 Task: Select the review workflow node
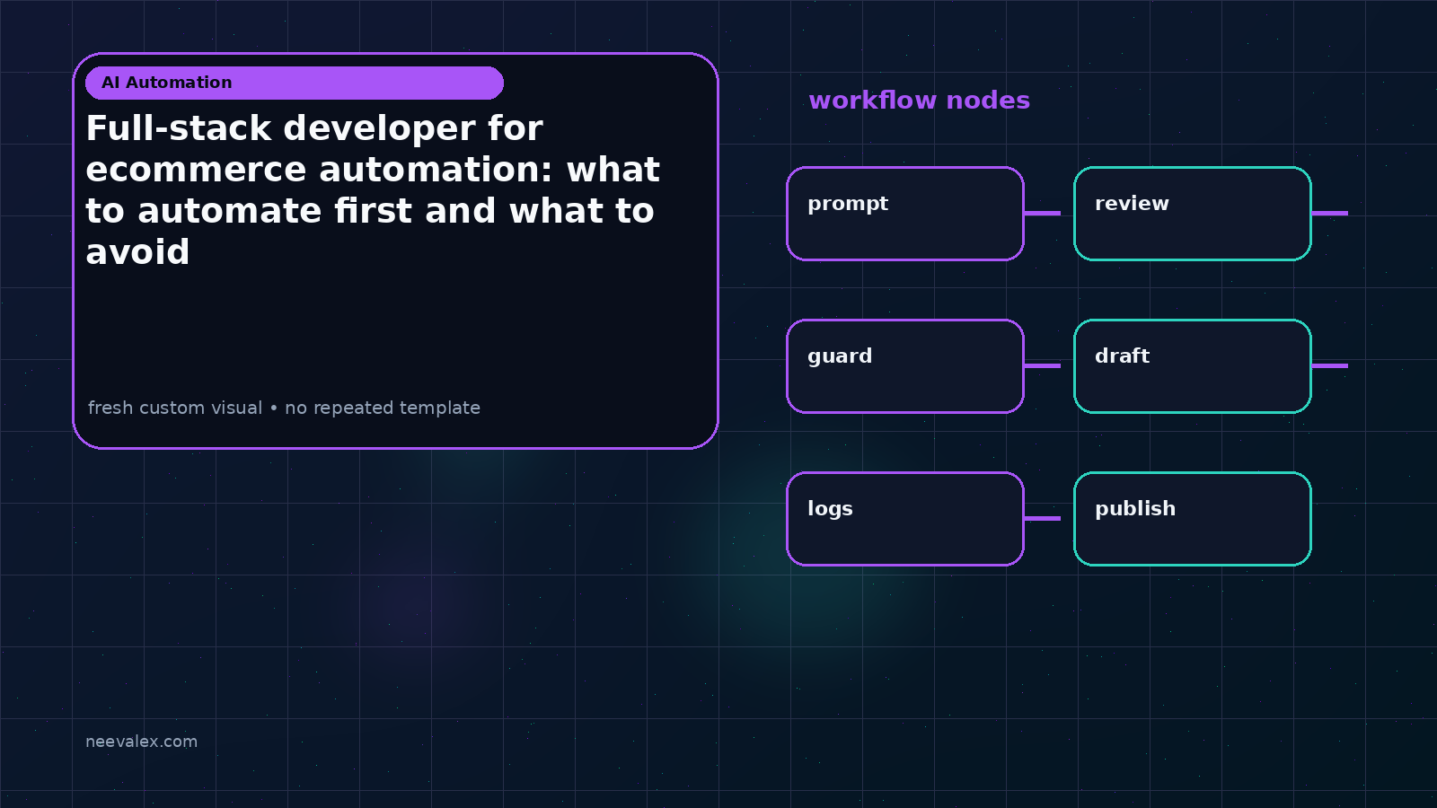1193,214
